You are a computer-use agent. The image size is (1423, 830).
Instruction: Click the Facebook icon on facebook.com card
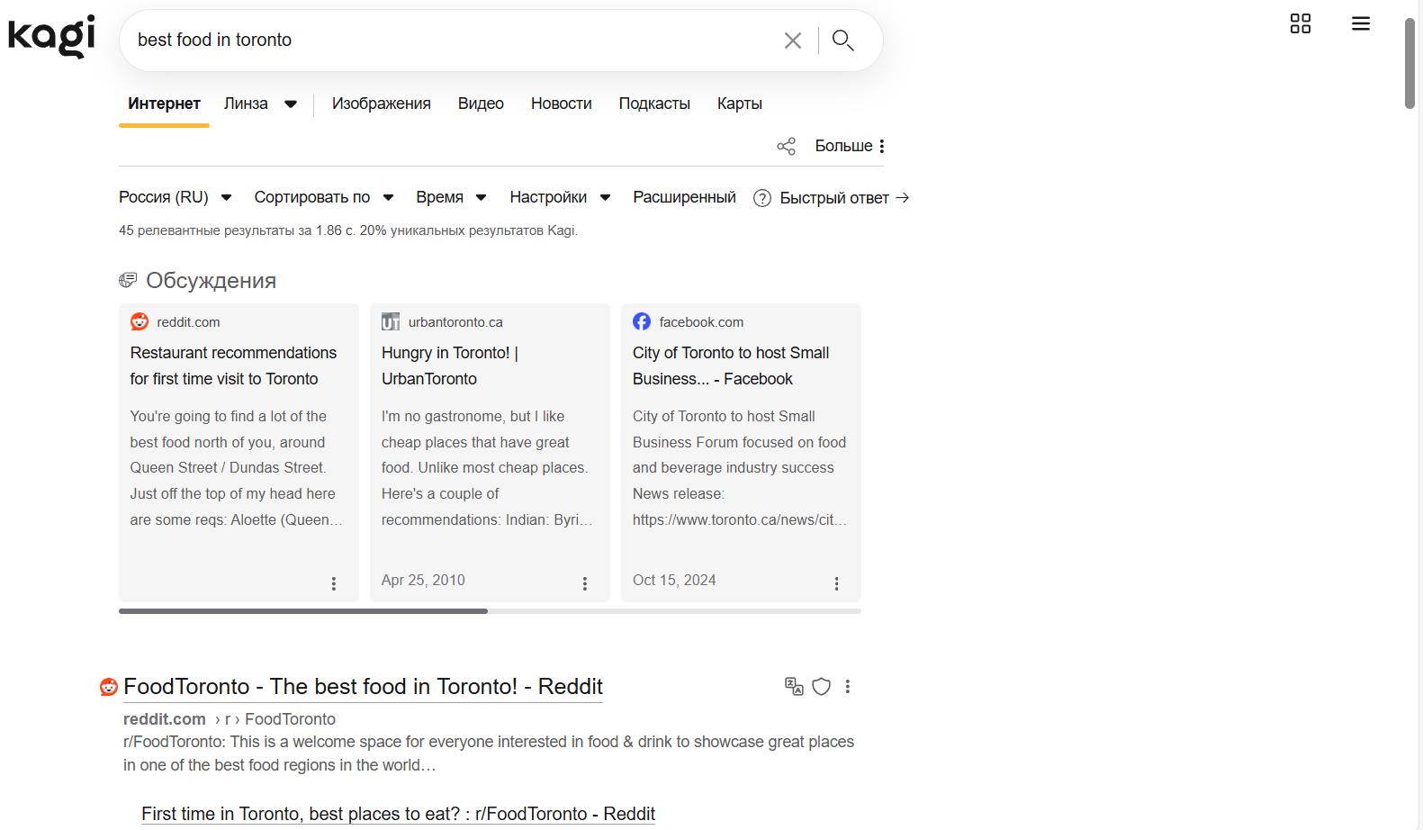[x=642, y=321]
